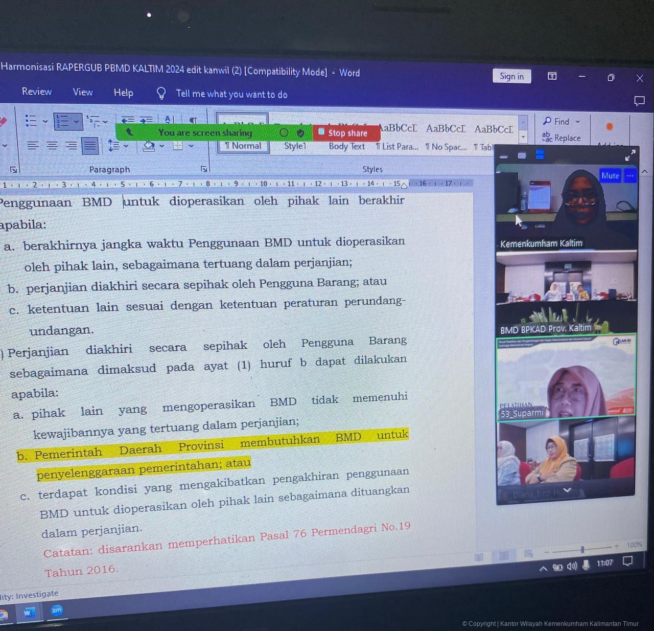The image size is (654, 631).
Task: Open Find in document
Action: click(556, 122)
